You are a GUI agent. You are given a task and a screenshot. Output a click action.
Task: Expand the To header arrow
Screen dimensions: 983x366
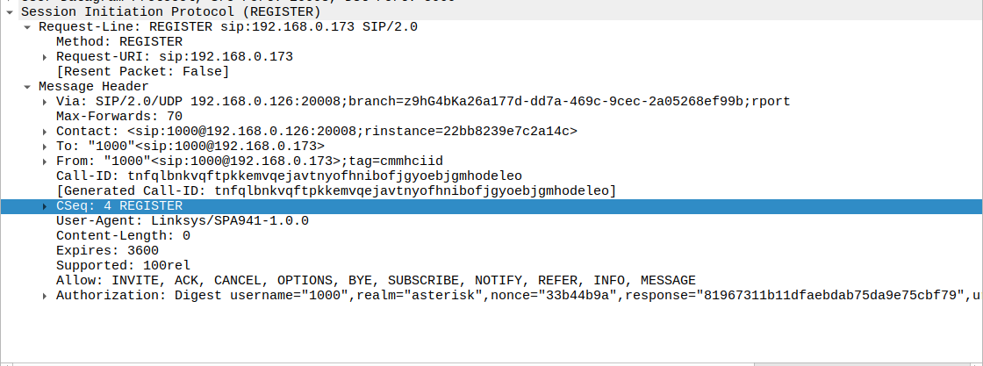[45, 147]
